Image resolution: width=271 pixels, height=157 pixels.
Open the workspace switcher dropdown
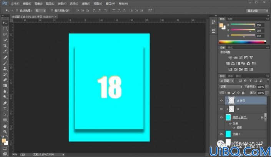tap(257, 11)
